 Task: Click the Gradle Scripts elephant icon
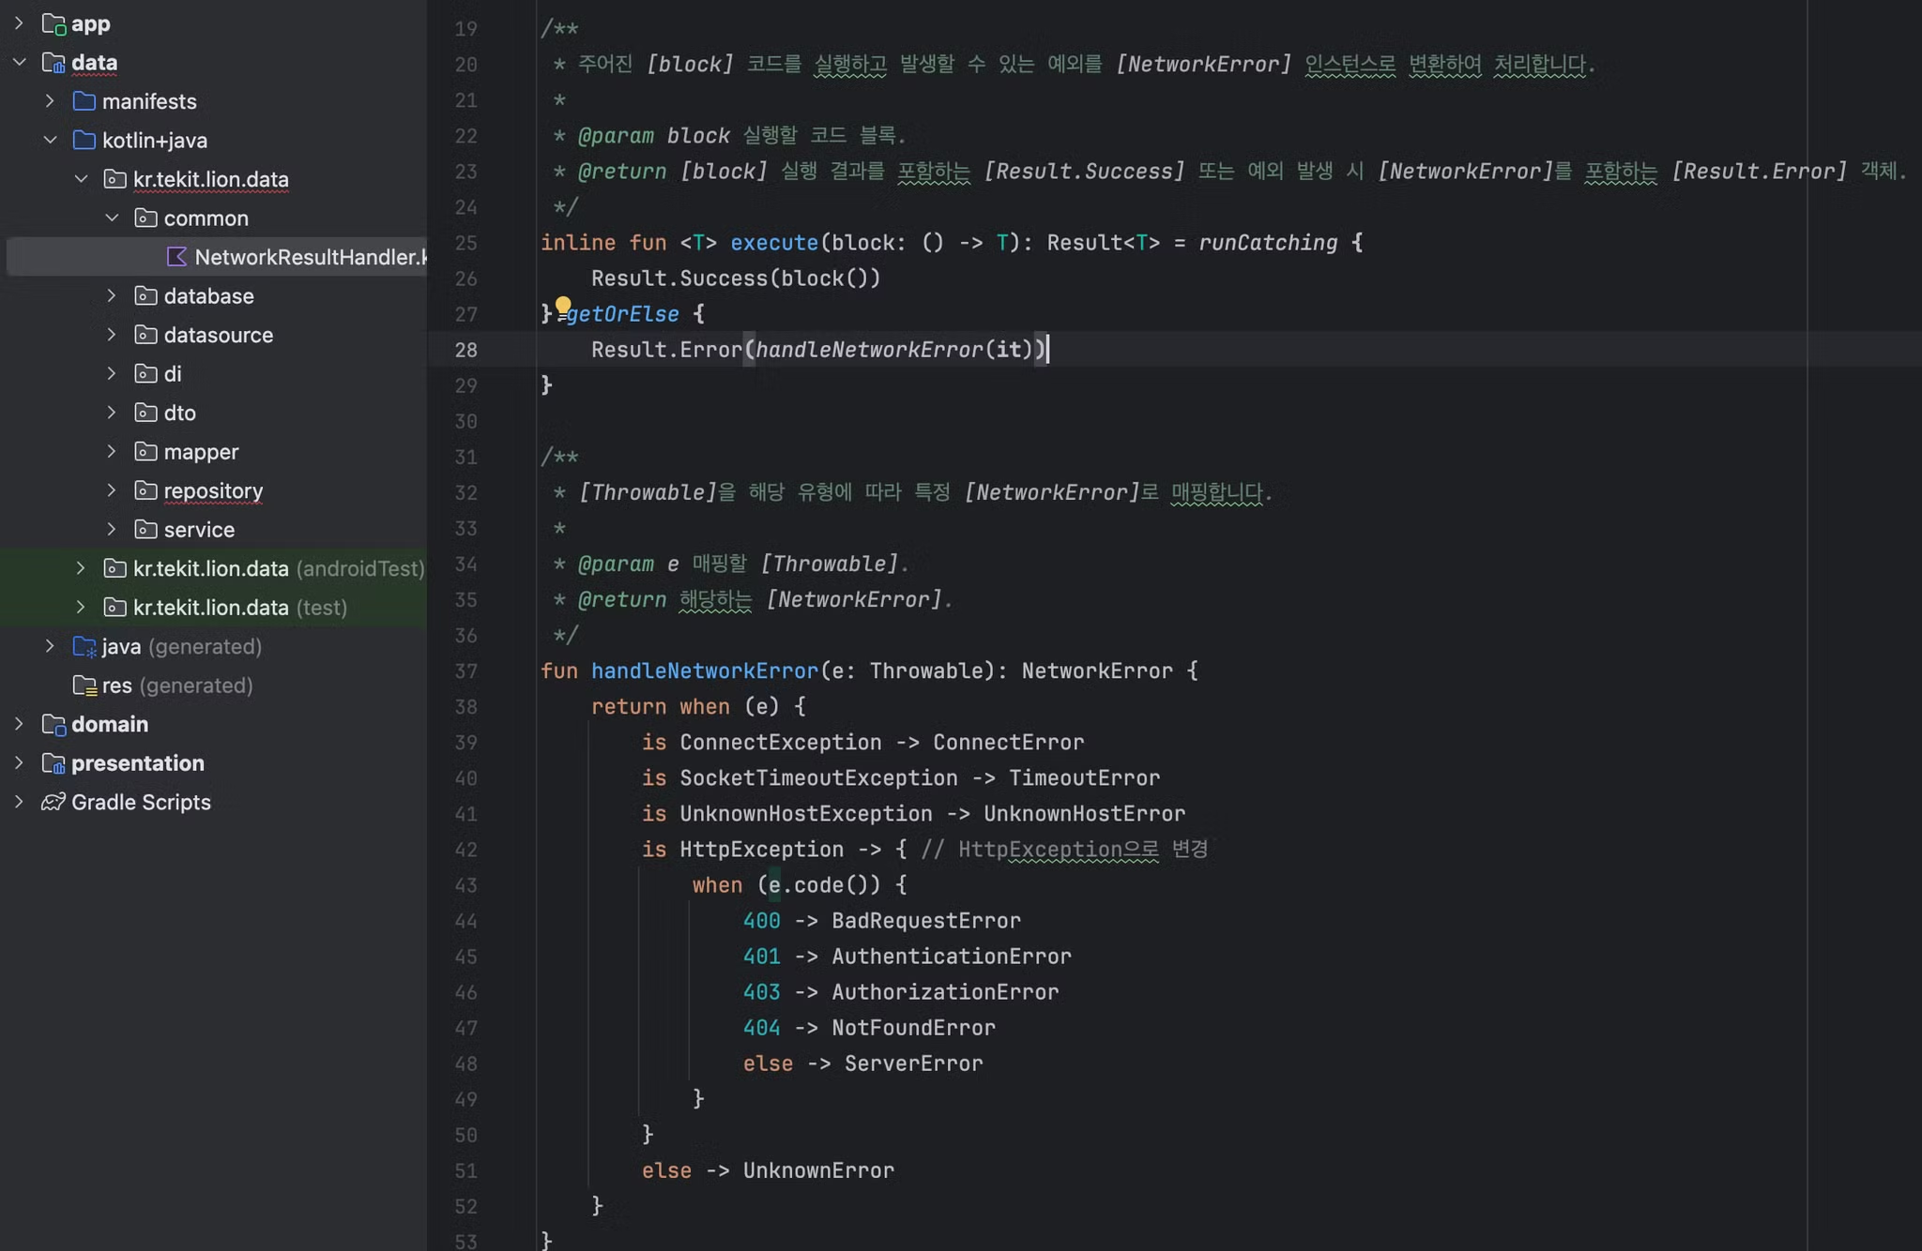(53, 802)
